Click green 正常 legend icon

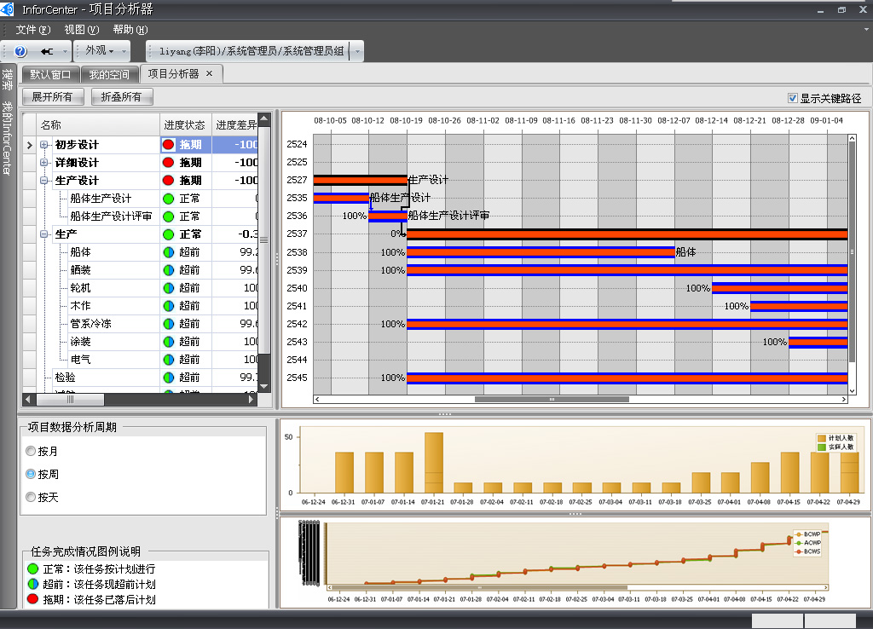33,568
